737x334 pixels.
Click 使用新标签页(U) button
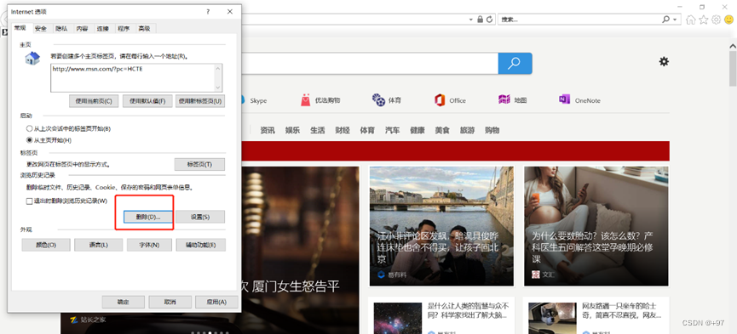(x=200, y=101)
